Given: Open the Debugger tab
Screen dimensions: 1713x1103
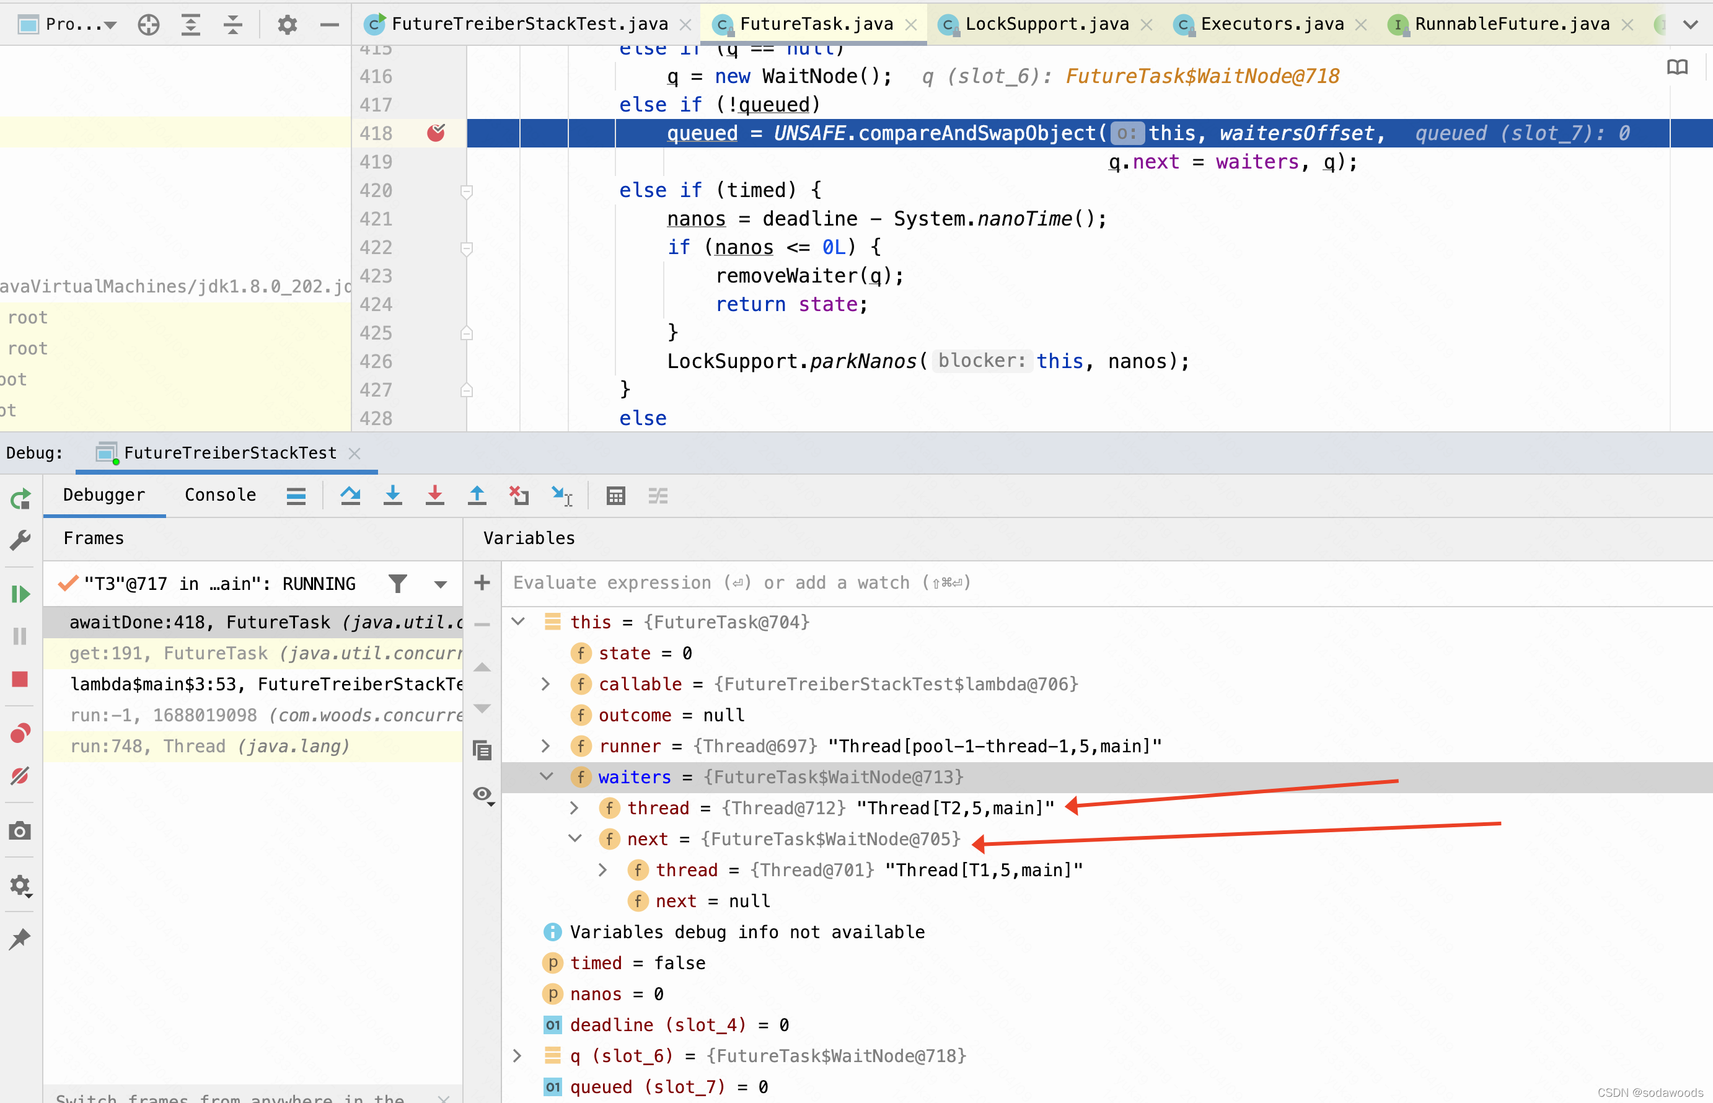Looking at the screenshot, I should (x=104, y=495).
